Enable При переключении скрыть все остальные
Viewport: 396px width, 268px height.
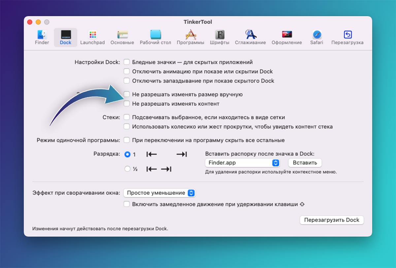127,140
